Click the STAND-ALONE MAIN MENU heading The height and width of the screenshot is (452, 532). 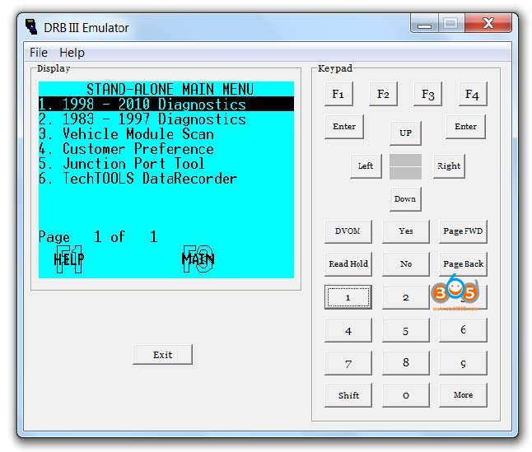click(170, 89)
